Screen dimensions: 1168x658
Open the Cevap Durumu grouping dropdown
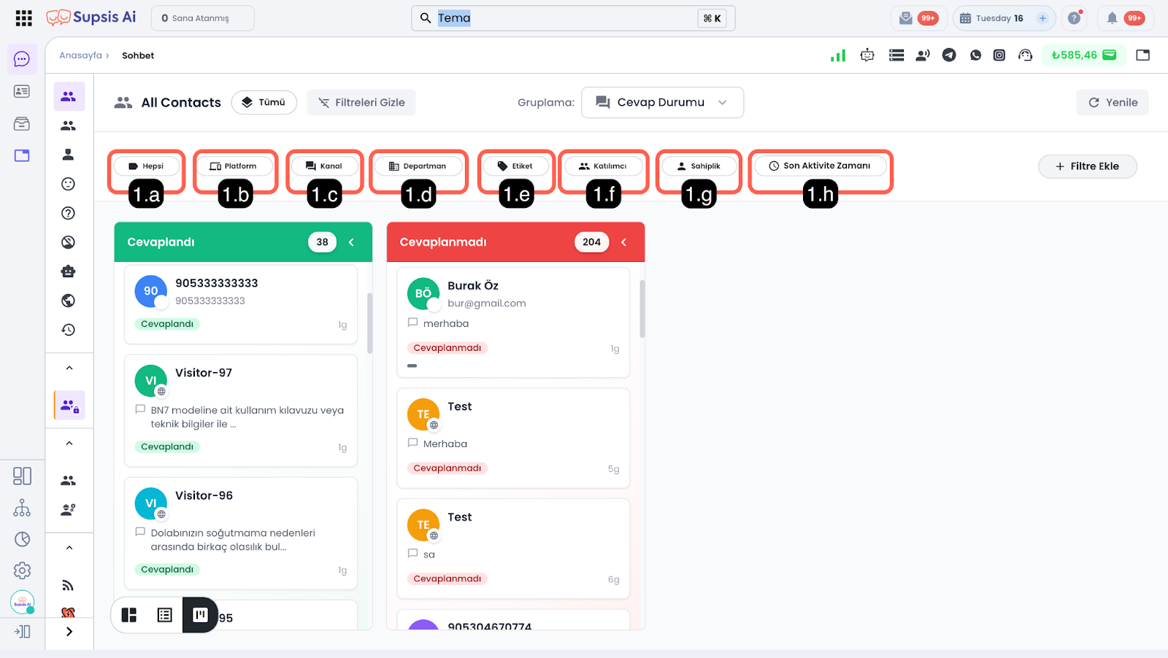(x=662, y=103)
